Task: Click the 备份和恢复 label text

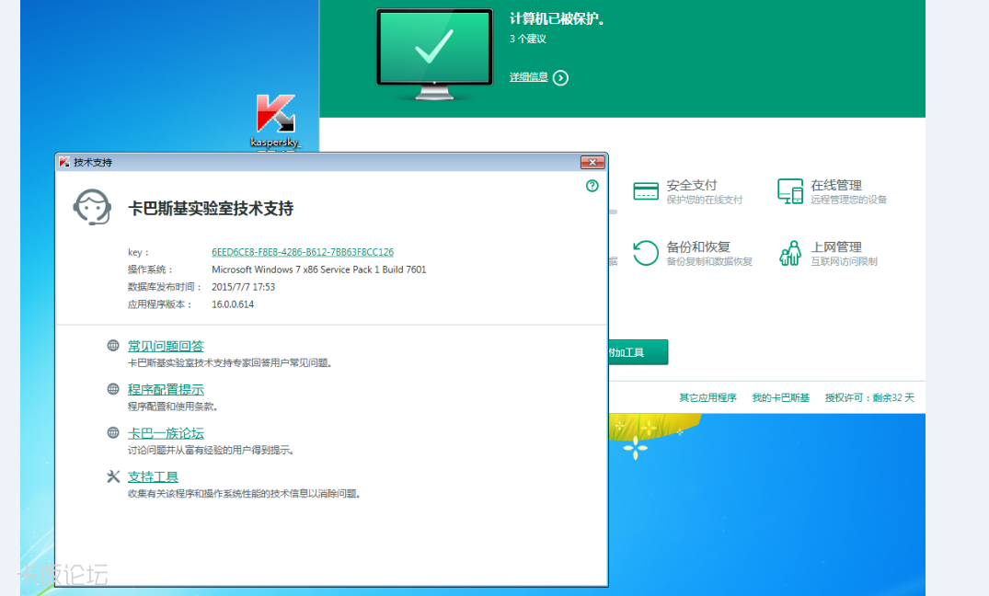Action: coord(698,246)
